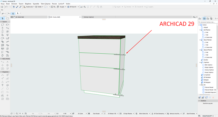Open the Belgeleme menu
This screenshot has height=117, width=218.
pyautogui.click(x=28, y=4)
